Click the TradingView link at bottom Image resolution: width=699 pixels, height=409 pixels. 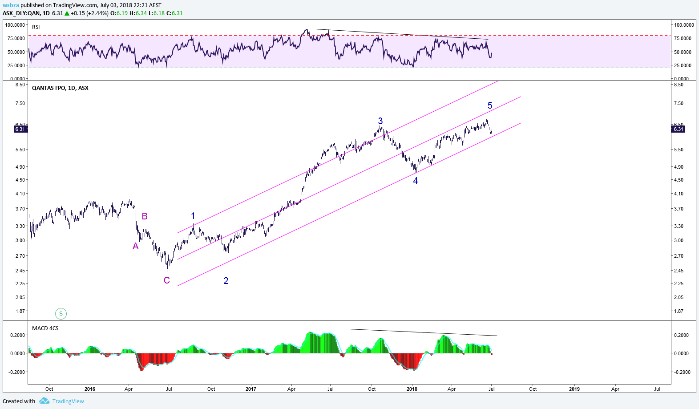click(x=68, y=401)
